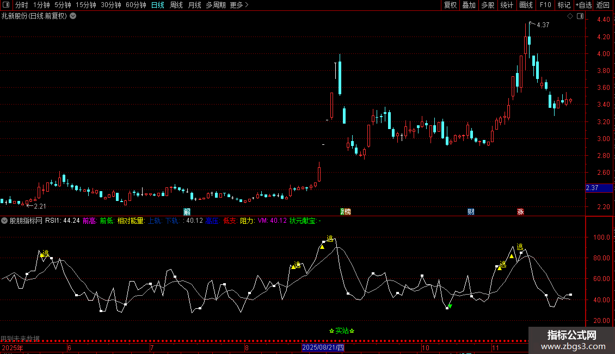Click the 返回 back button
615x354 pixels.
tap(603, 5)
